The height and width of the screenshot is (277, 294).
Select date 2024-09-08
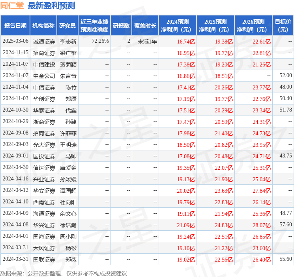(x=15, y=133)
